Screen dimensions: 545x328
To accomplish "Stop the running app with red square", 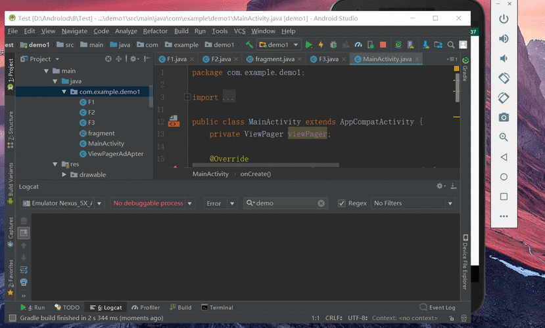I will point(383,45).
